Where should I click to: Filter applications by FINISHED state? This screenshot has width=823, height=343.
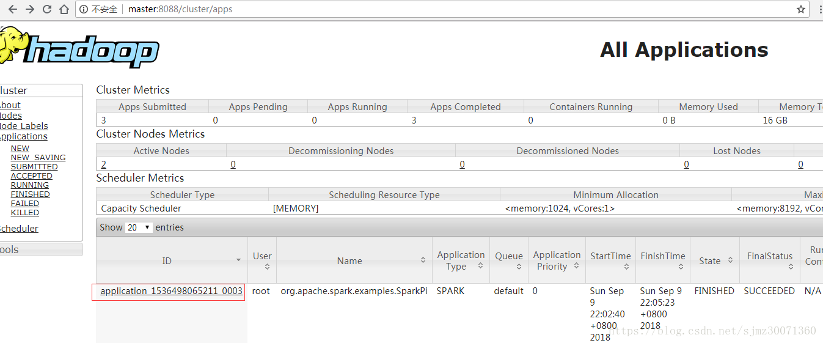[x=30, y=194]
